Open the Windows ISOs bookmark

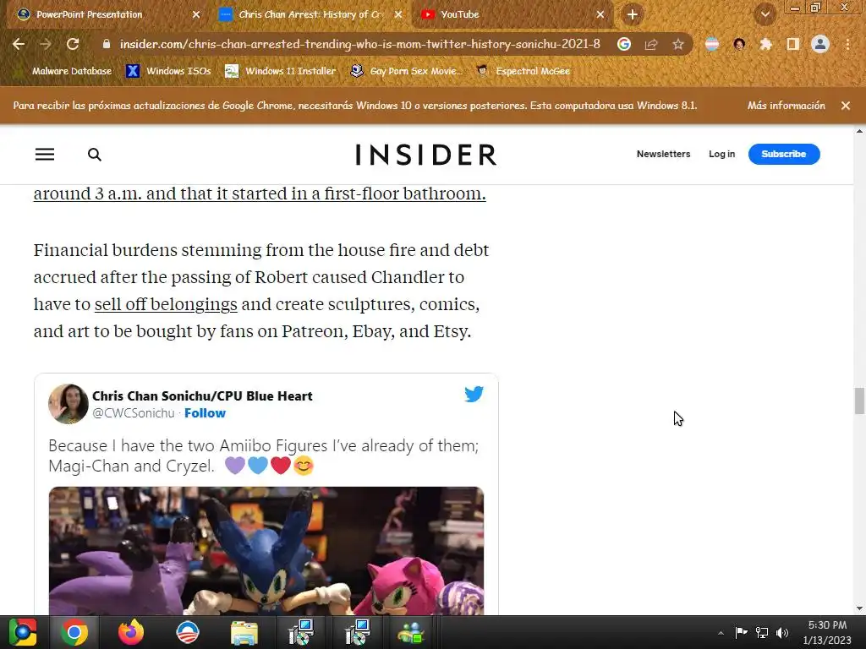pos(168,71)
